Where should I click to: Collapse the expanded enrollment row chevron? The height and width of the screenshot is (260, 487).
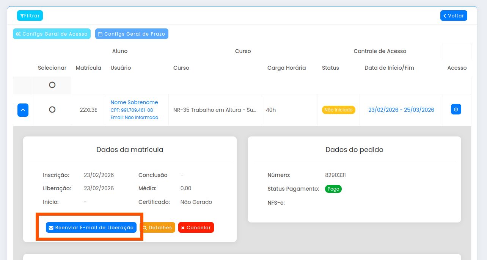point(23,110)
